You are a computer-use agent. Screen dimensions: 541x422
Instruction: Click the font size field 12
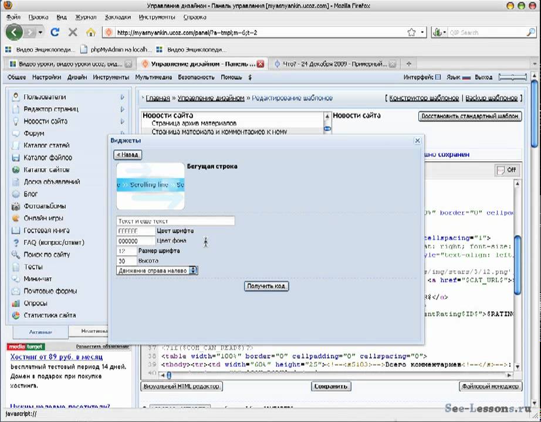[x=127, y=251]
